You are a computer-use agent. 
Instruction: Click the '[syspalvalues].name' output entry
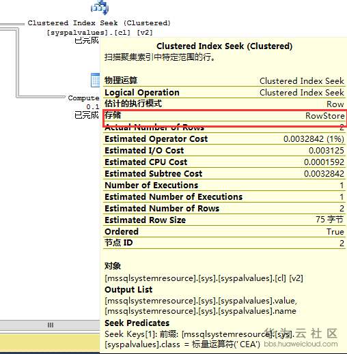pos(200,311)
